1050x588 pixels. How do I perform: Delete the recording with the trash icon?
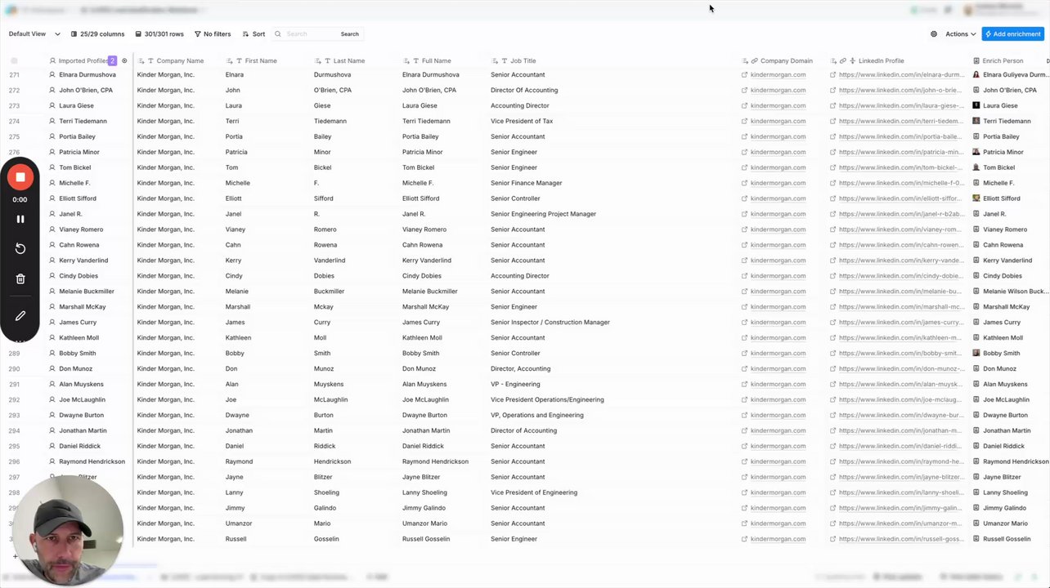(x=20, y=278)
